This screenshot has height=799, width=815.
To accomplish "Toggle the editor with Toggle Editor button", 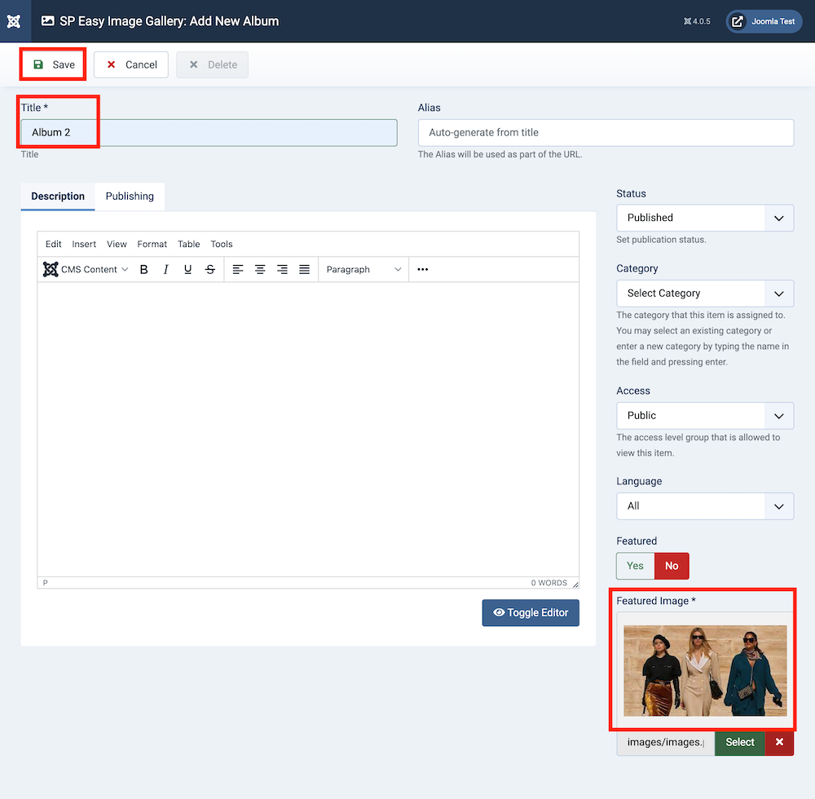I will 531,612.
